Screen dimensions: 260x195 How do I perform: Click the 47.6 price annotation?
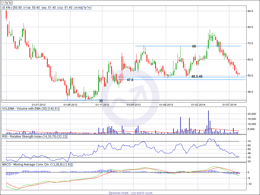point(130,80)
